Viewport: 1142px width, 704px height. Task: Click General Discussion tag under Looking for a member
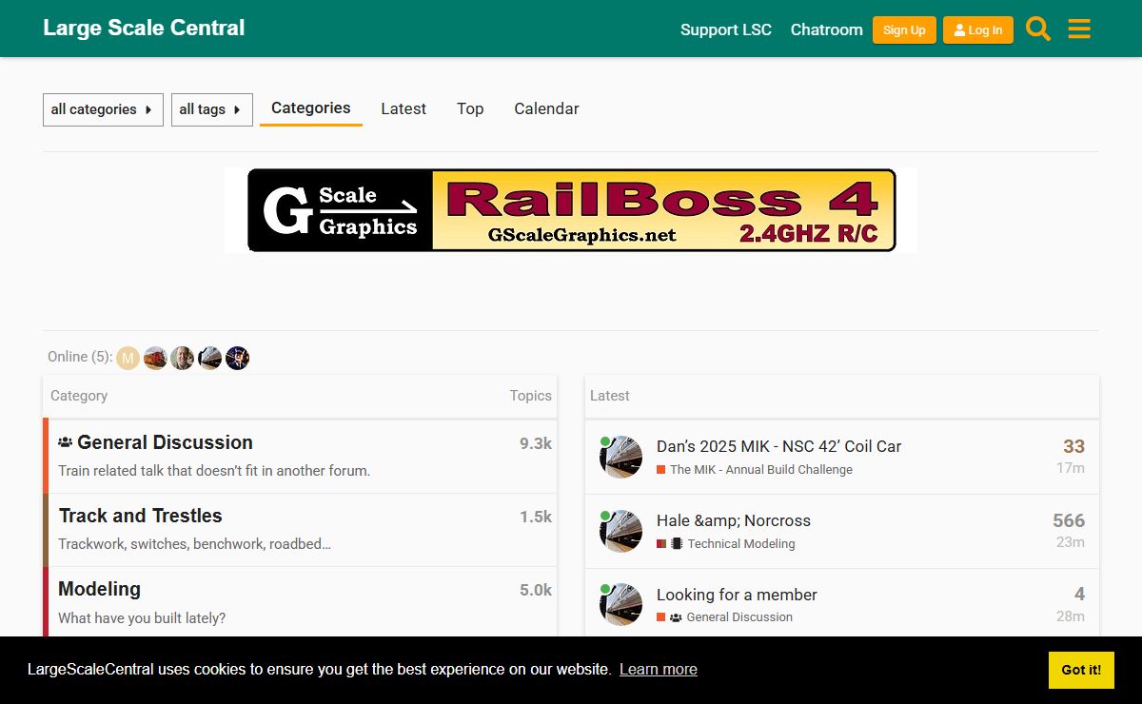coord(724,617)
